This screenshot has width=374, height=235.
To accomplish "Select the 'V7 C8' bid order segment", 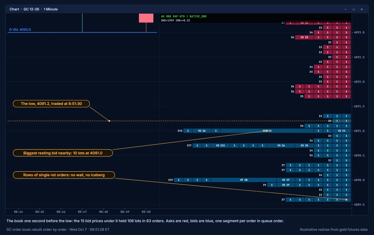I will click(244, 180).
